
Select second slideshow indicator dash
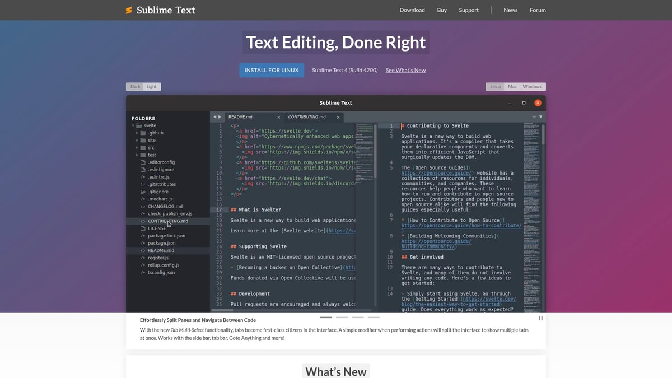(x=342, y=317)
